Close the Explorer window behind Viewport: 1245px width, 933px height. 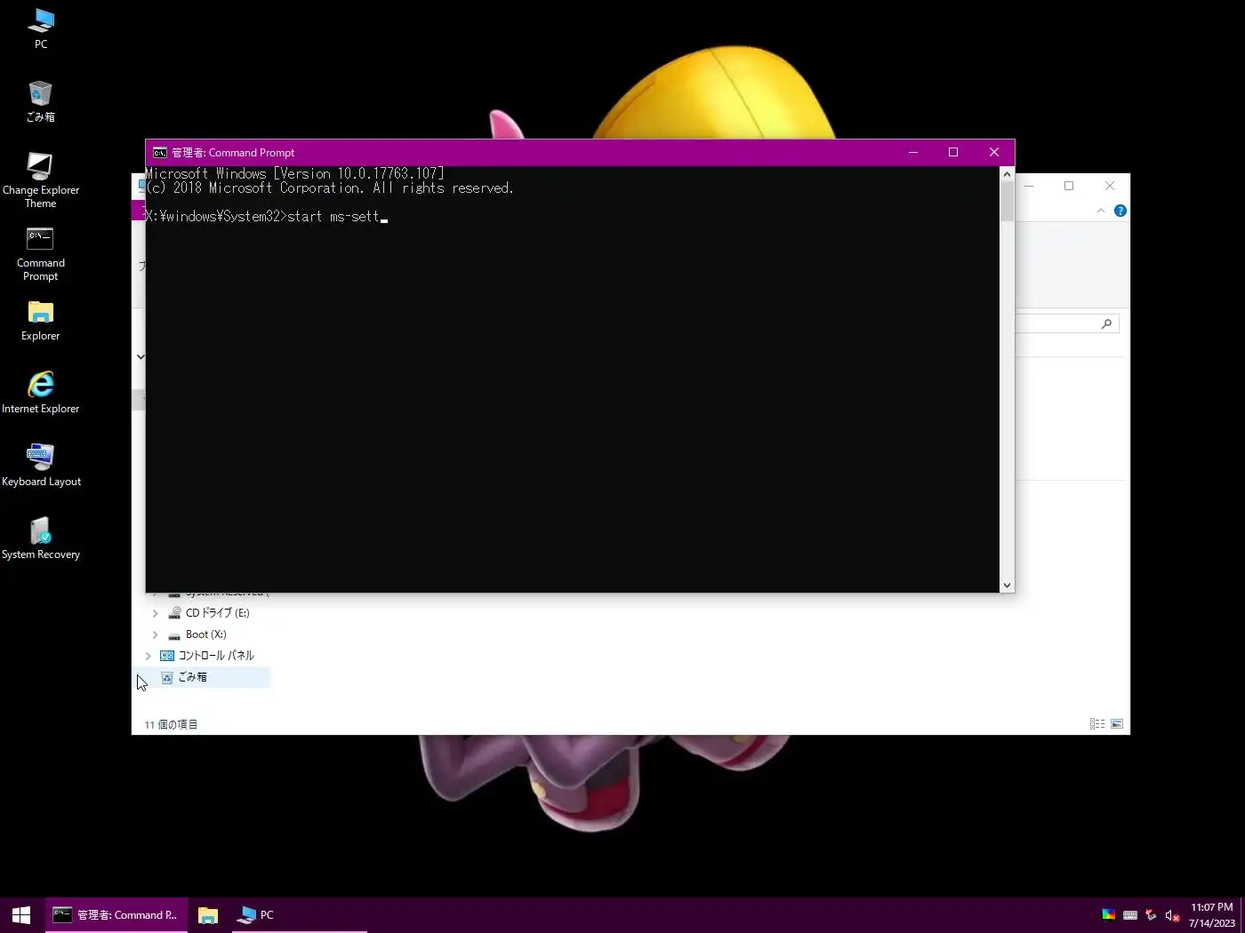[1110, 186]
